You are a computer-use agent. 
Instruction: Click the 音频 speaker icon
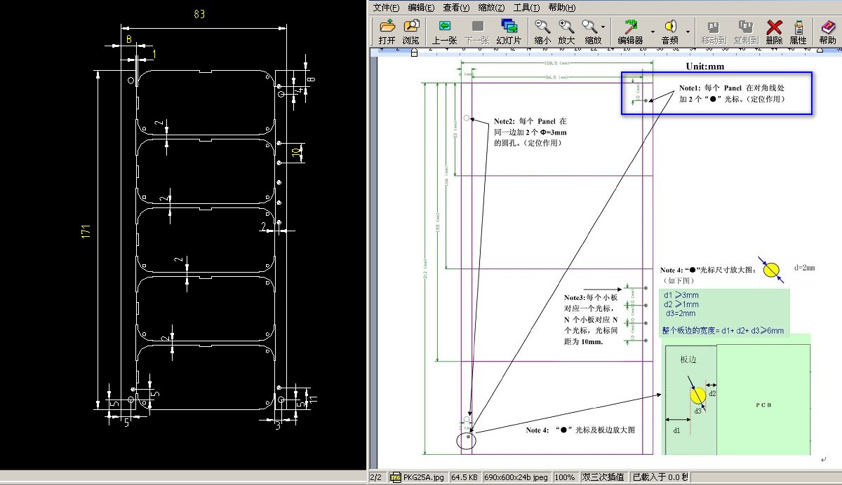[670, 32]
